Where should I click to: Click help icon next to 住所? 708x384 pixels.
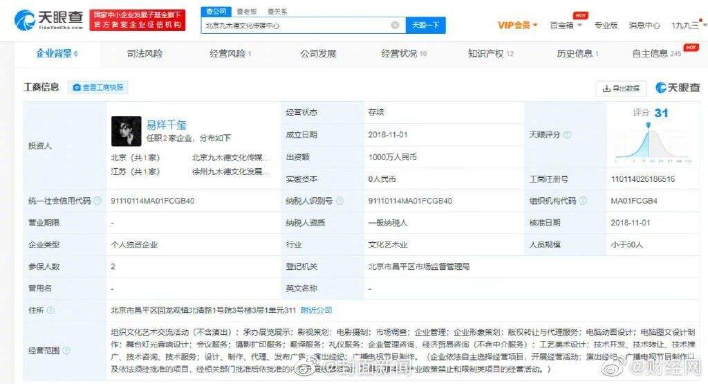click(51, 311)
